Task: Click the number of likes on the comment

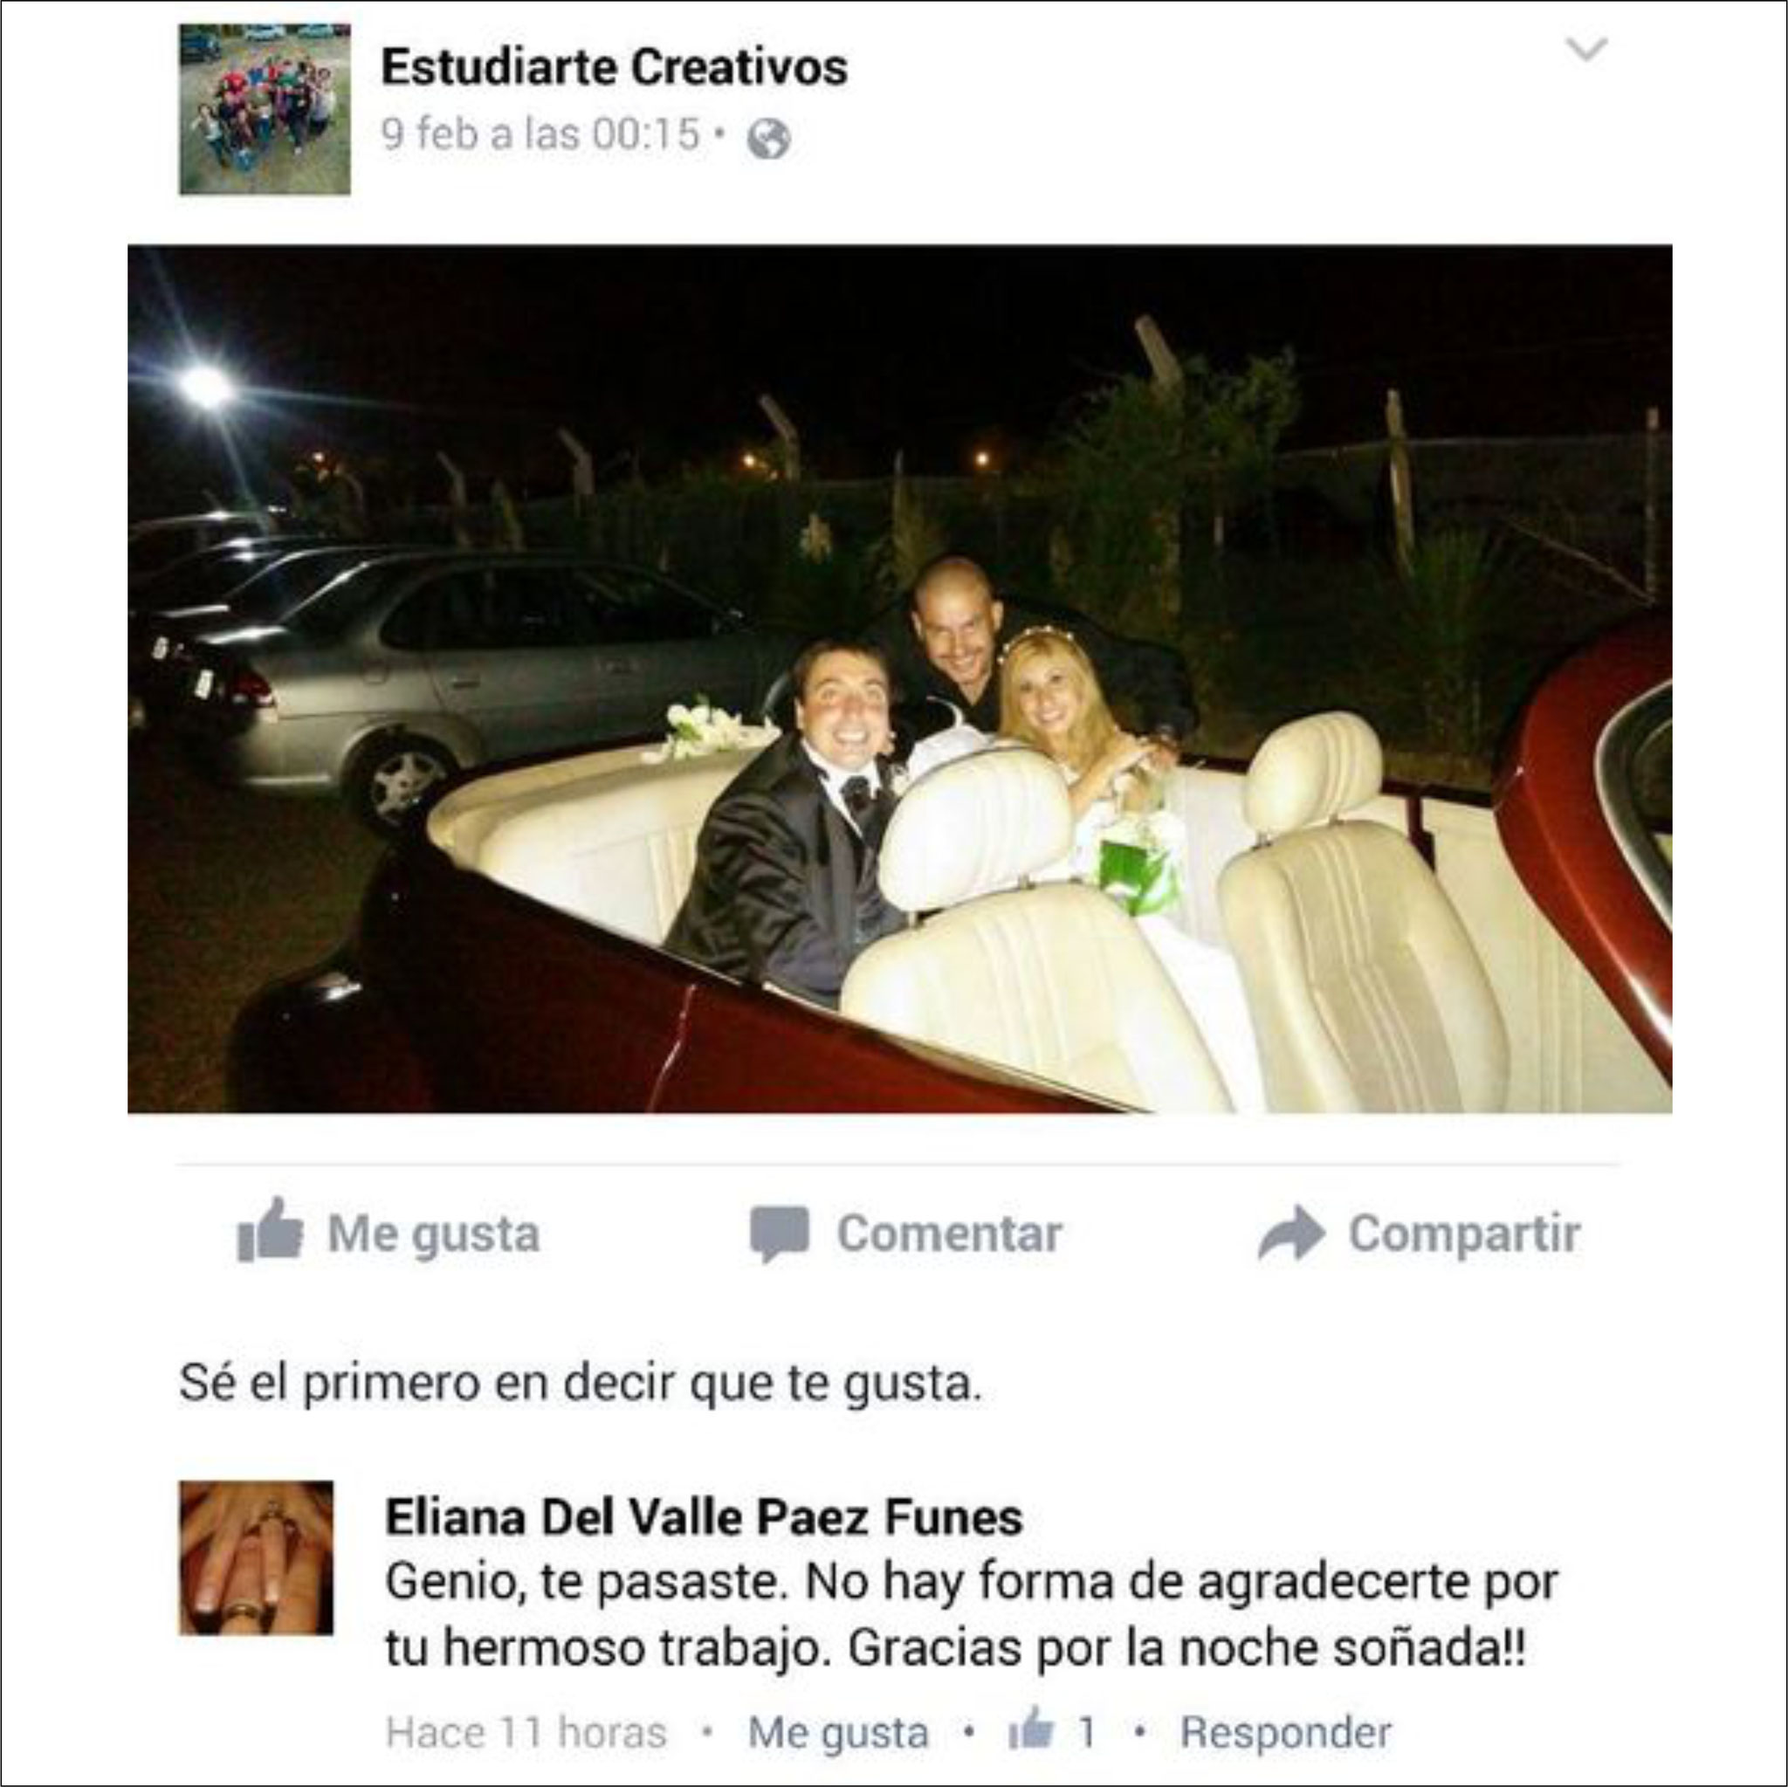Action: (1088, 1731)
